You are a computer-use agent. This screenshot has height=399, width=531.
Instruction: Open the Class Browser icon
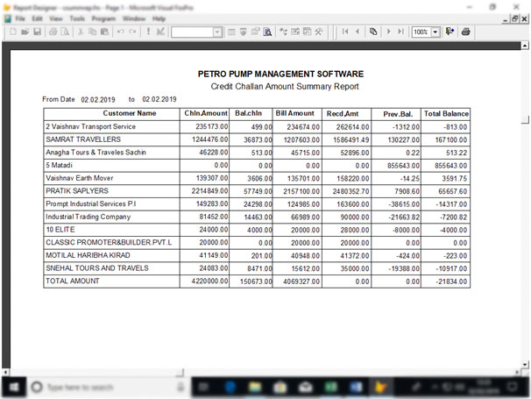(283, 32)
